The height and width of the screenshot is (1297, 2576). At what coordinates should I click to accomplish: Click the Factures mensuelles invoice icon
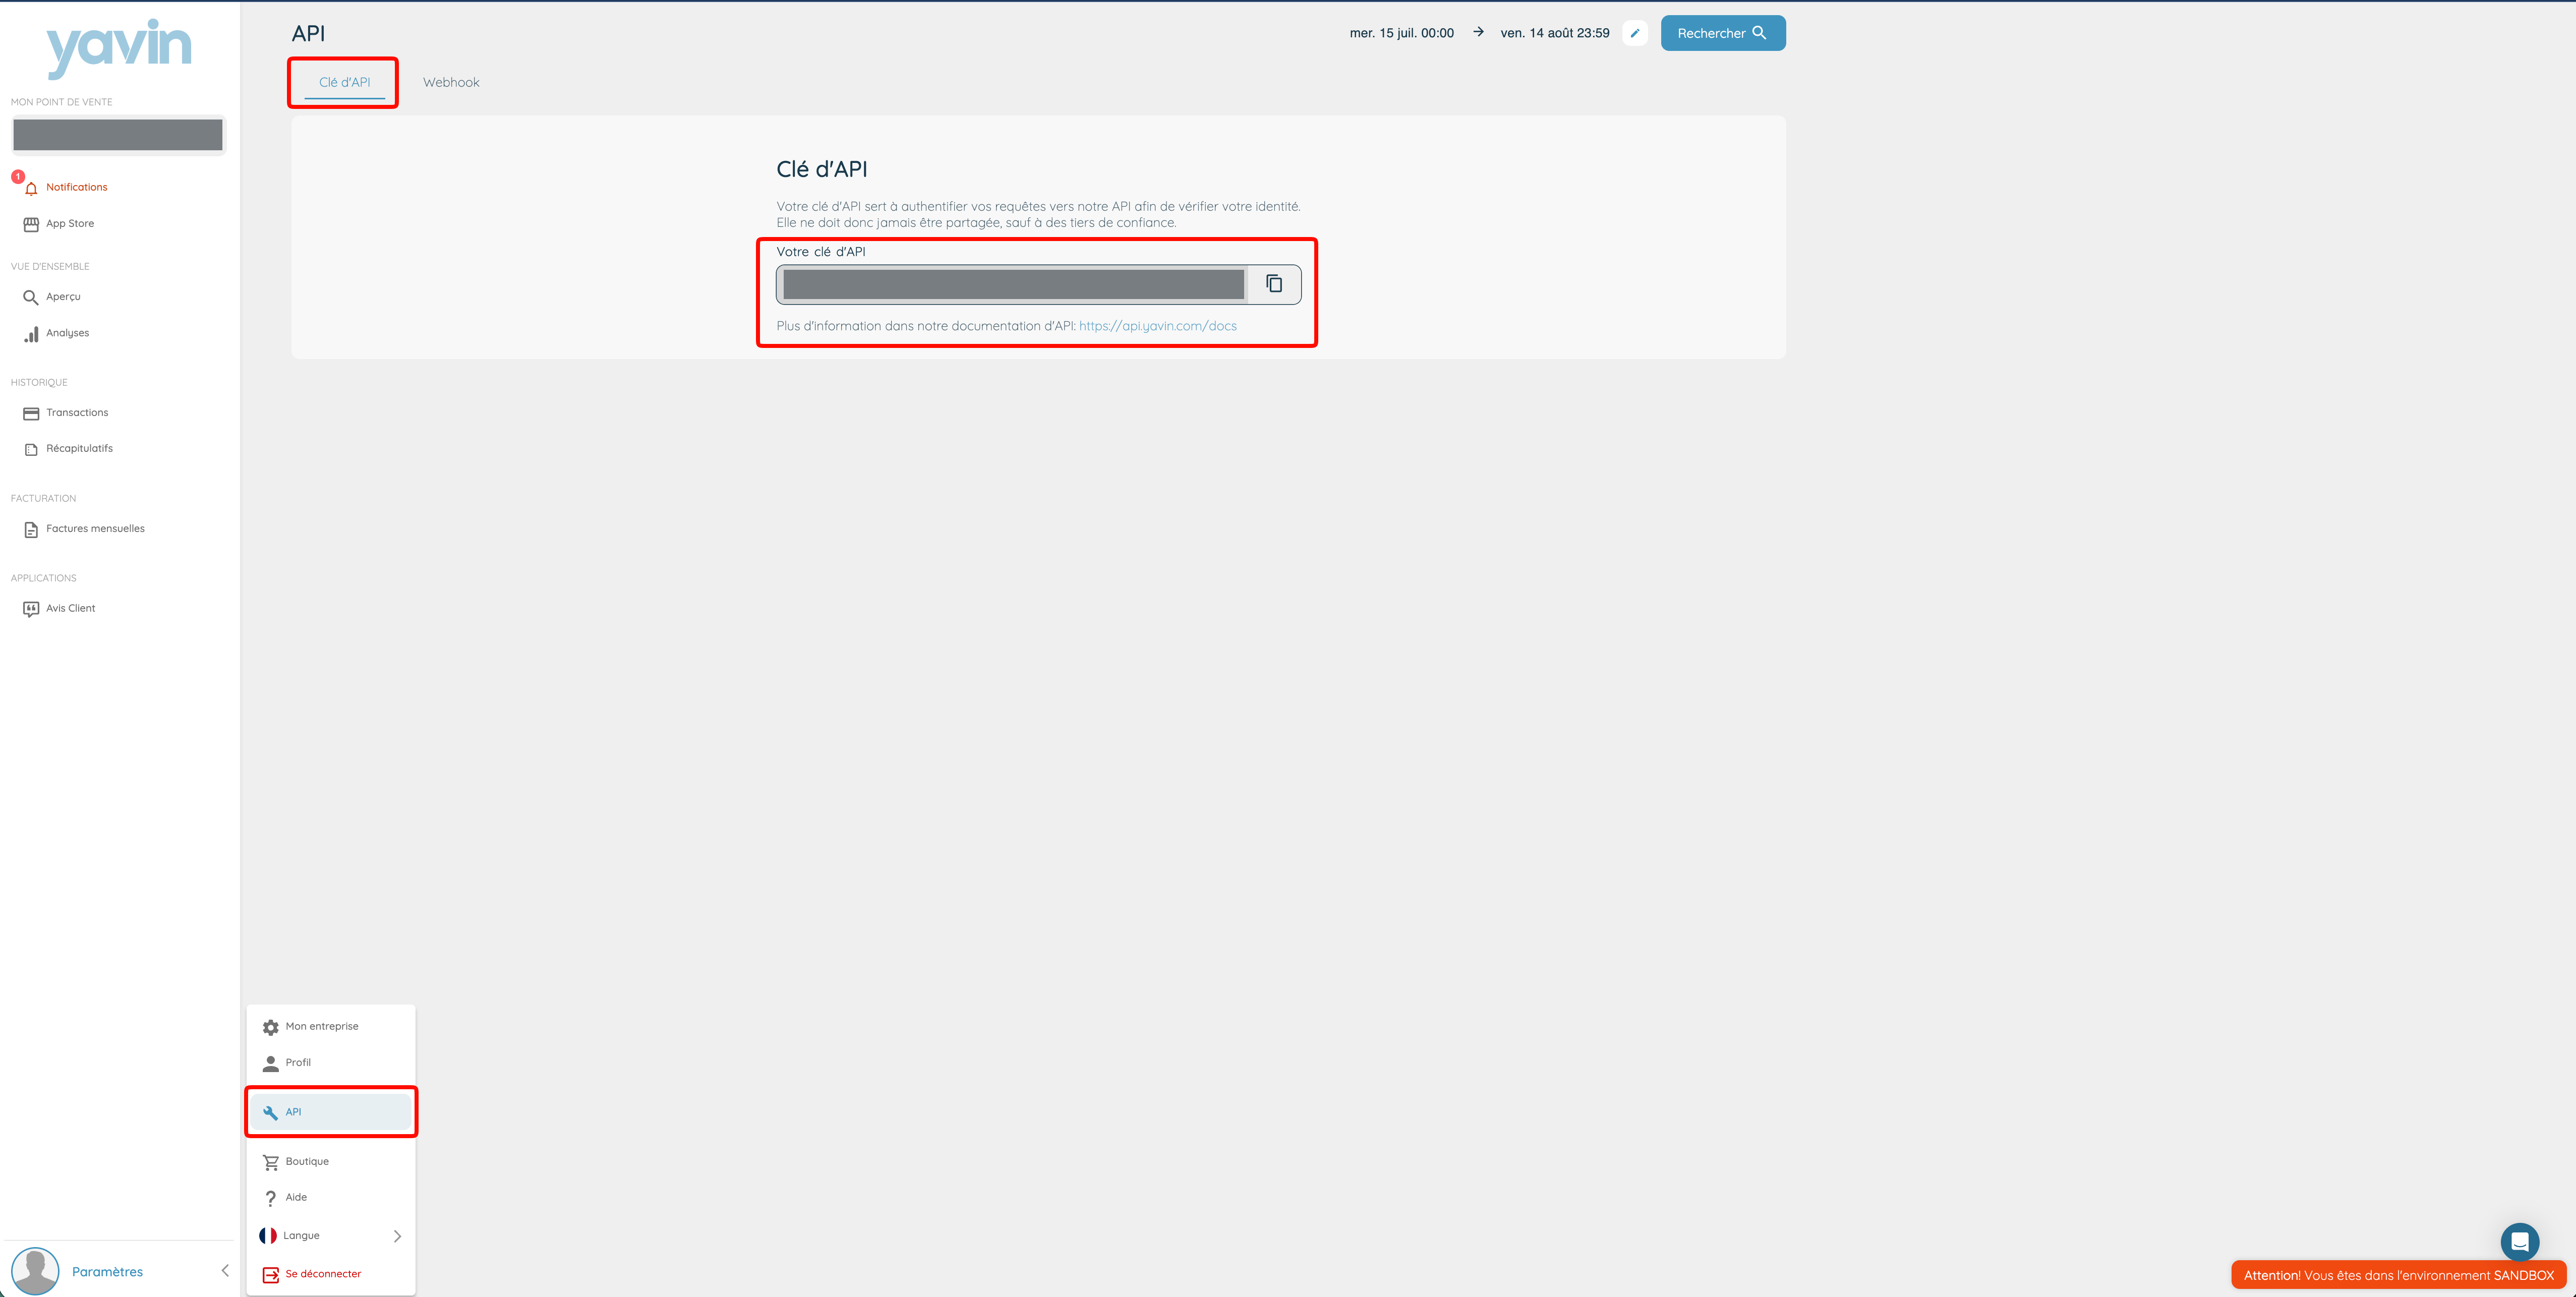(x=31, y=529)
